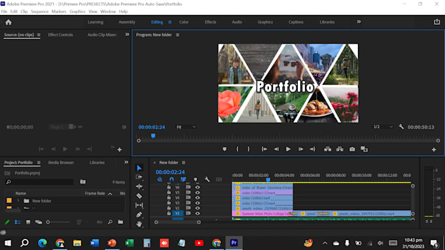Show overflow Project panel tabs chevron
The width and height of the screenshot is (445, 250).
click(126, 163)
